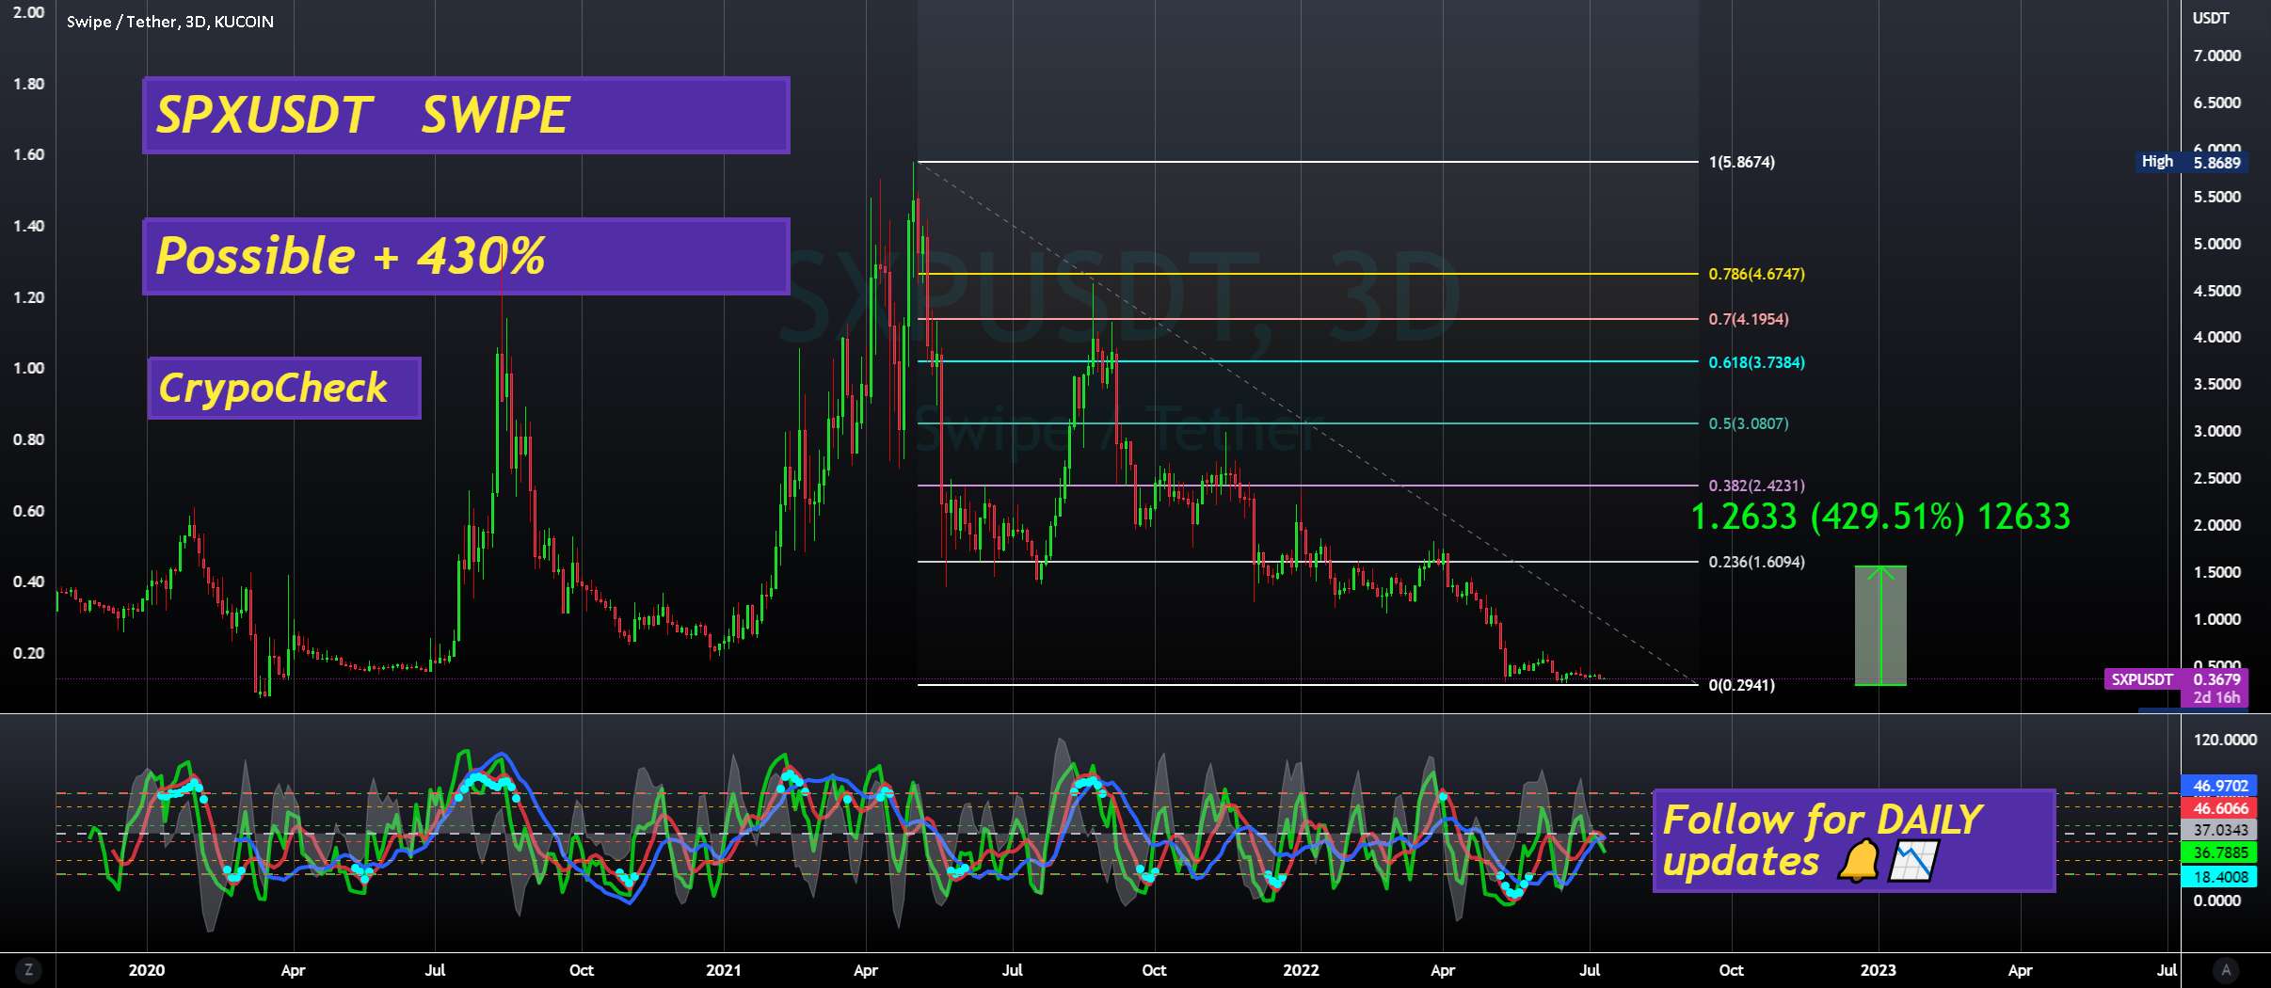Click the 0.382(2.4231) Fibonacci level label
The height and width of the screenshot is (988, 2271).
click(x=1757, y=486)
